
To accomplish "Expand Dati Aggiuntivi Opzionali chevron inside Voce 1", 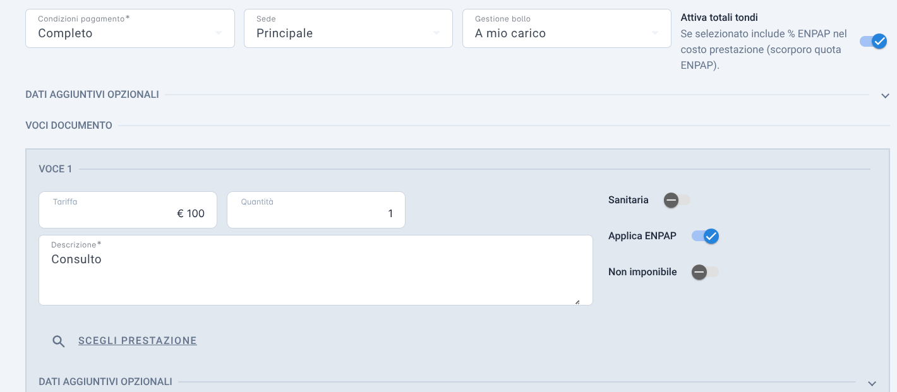I will pyautogui.click(x=872, y=383).
